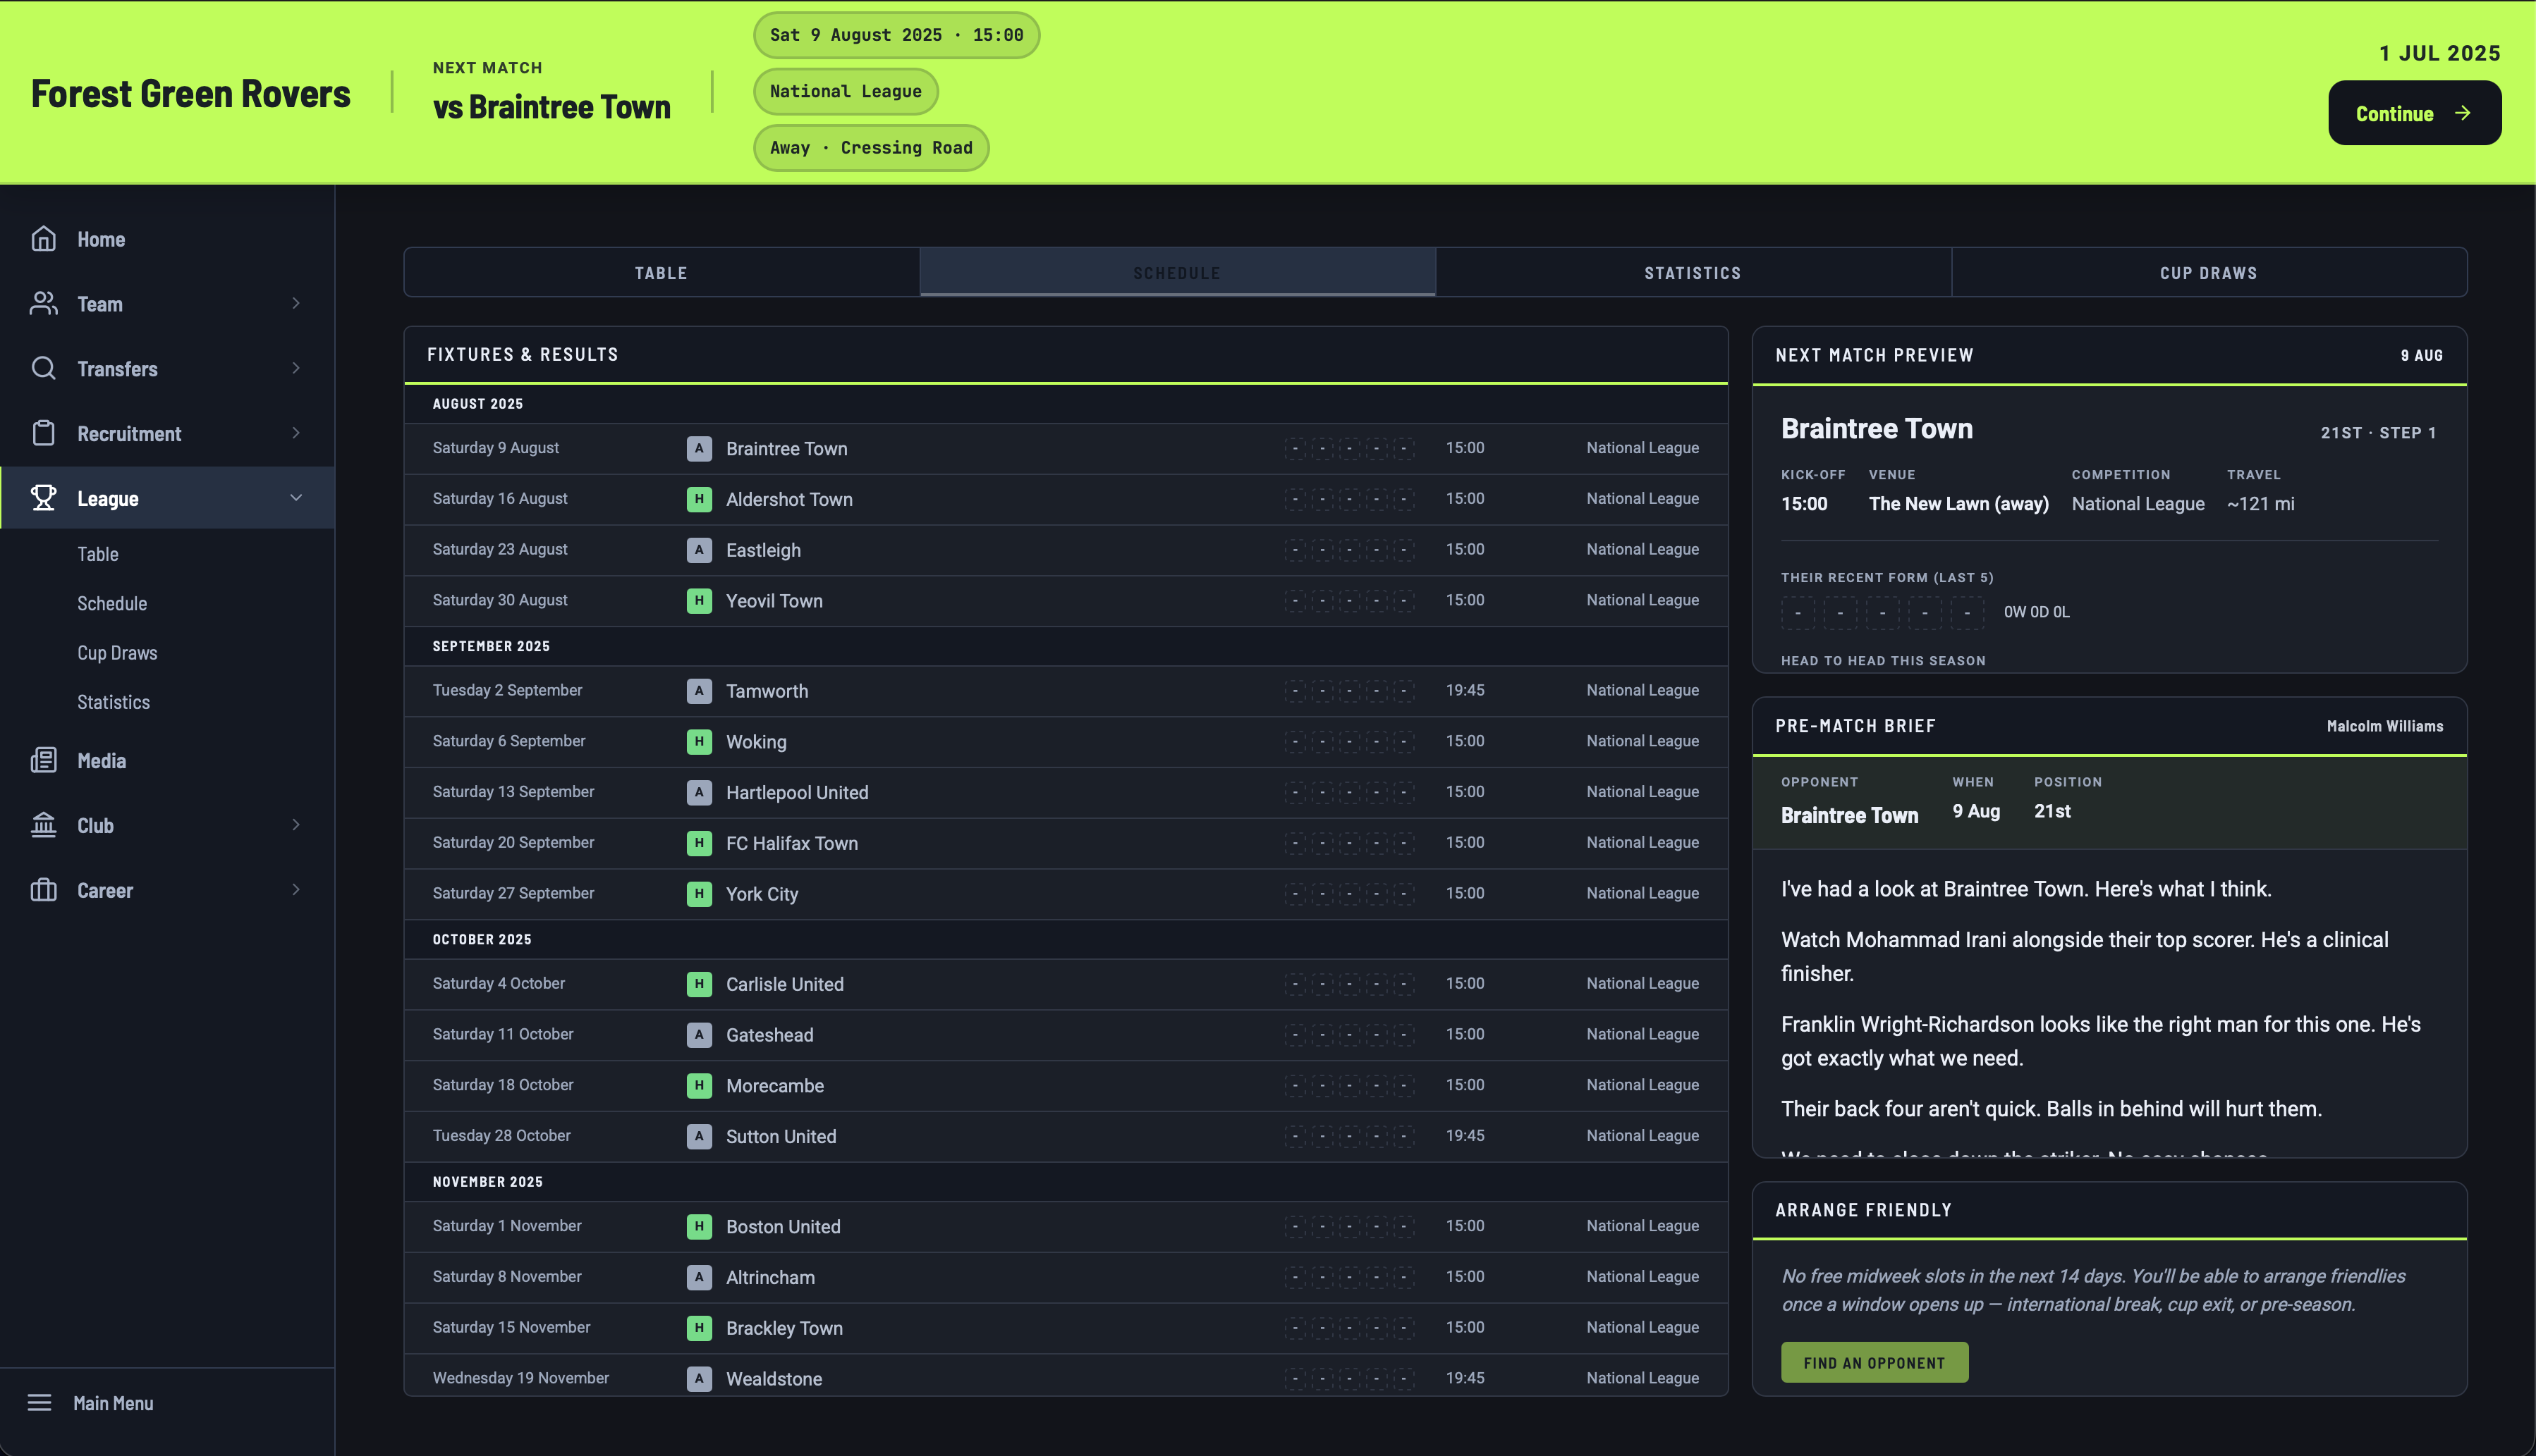This screenshot has height=1456, width=2536.
Task: Click Forest Green Rovers club title
Action: pyautogui.click(x=190, y=93)
